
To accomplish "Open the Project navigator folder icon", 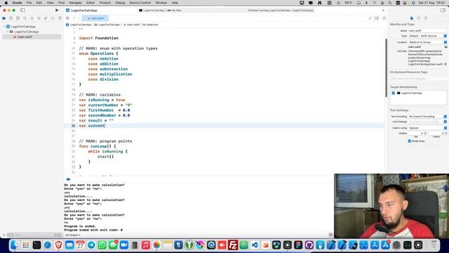I will pos(4,18).
